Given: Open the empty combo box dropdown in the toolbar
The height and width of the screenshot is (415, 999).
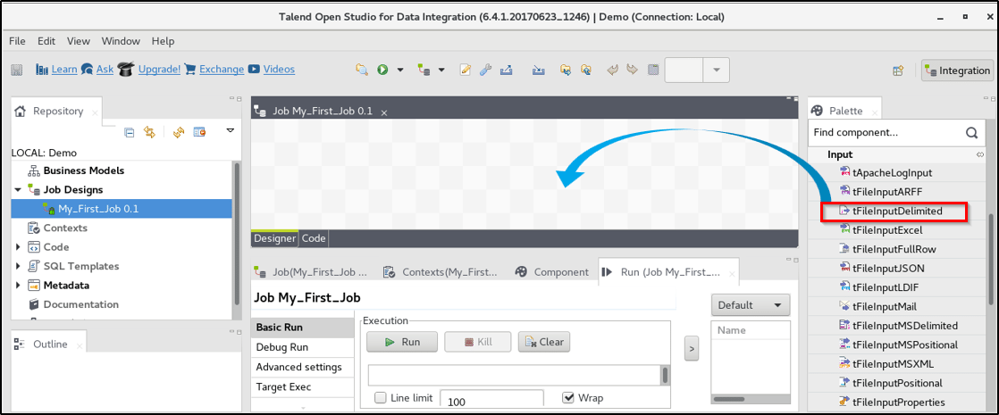Looking at the screenshot, I should pos(716,70).
